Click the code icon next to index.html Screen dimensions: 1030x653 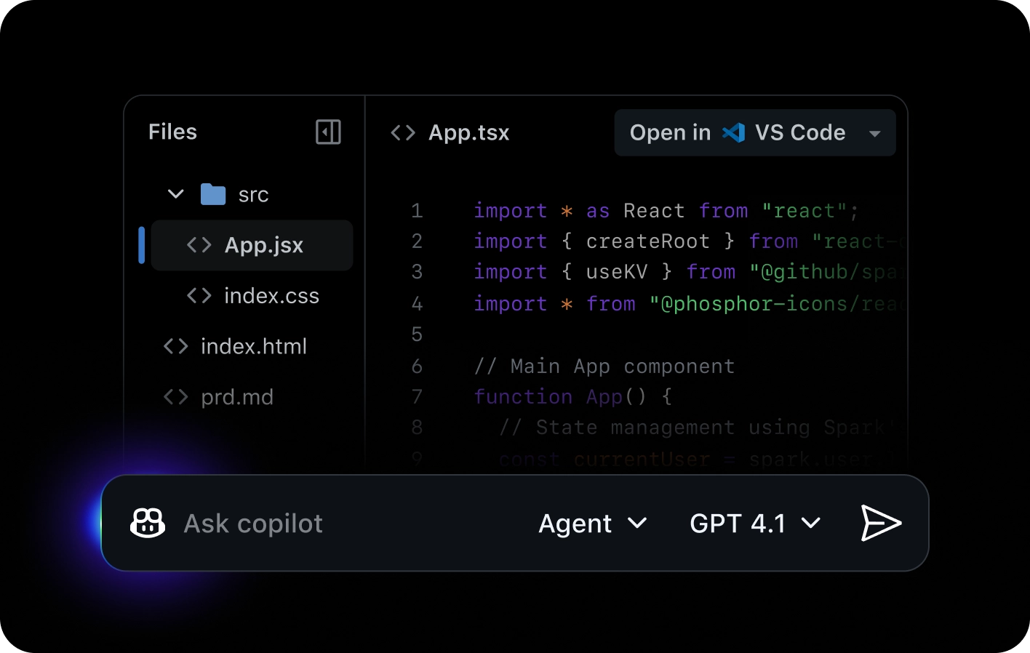175,347
